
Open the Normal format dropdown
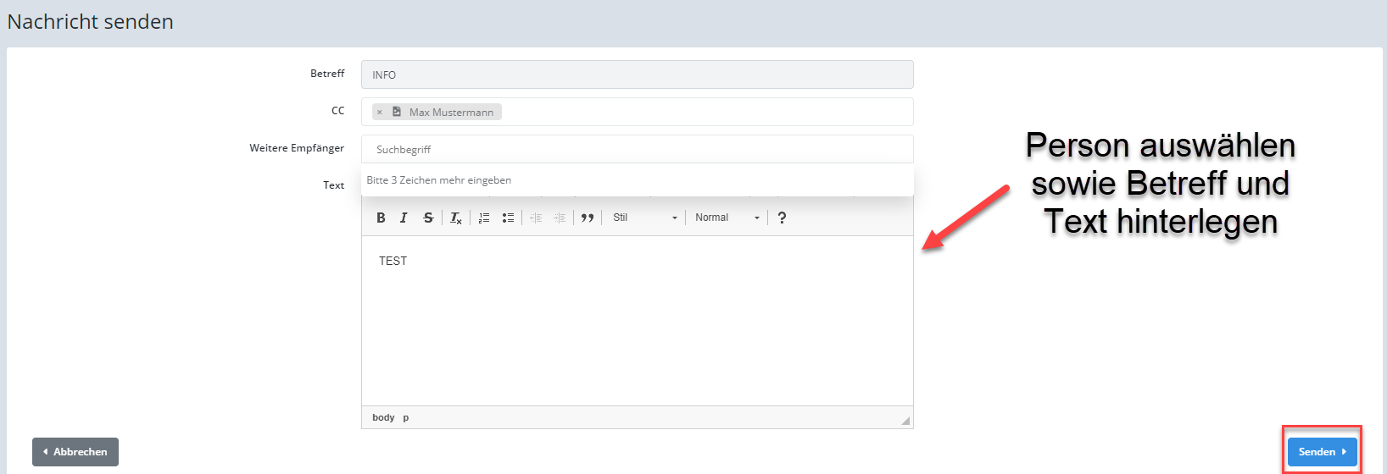coord(727,218)
